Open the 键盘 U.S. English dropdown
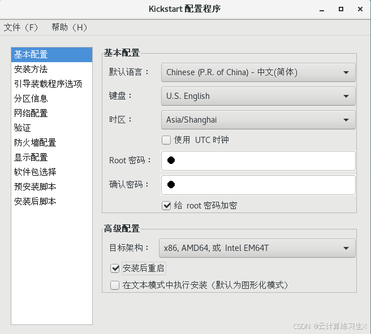The image size is (371, 334). pyautogui.click(x=258, y=96)
